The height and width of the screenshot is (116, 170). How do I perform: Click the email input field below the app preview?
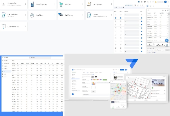tap(156, 50)
